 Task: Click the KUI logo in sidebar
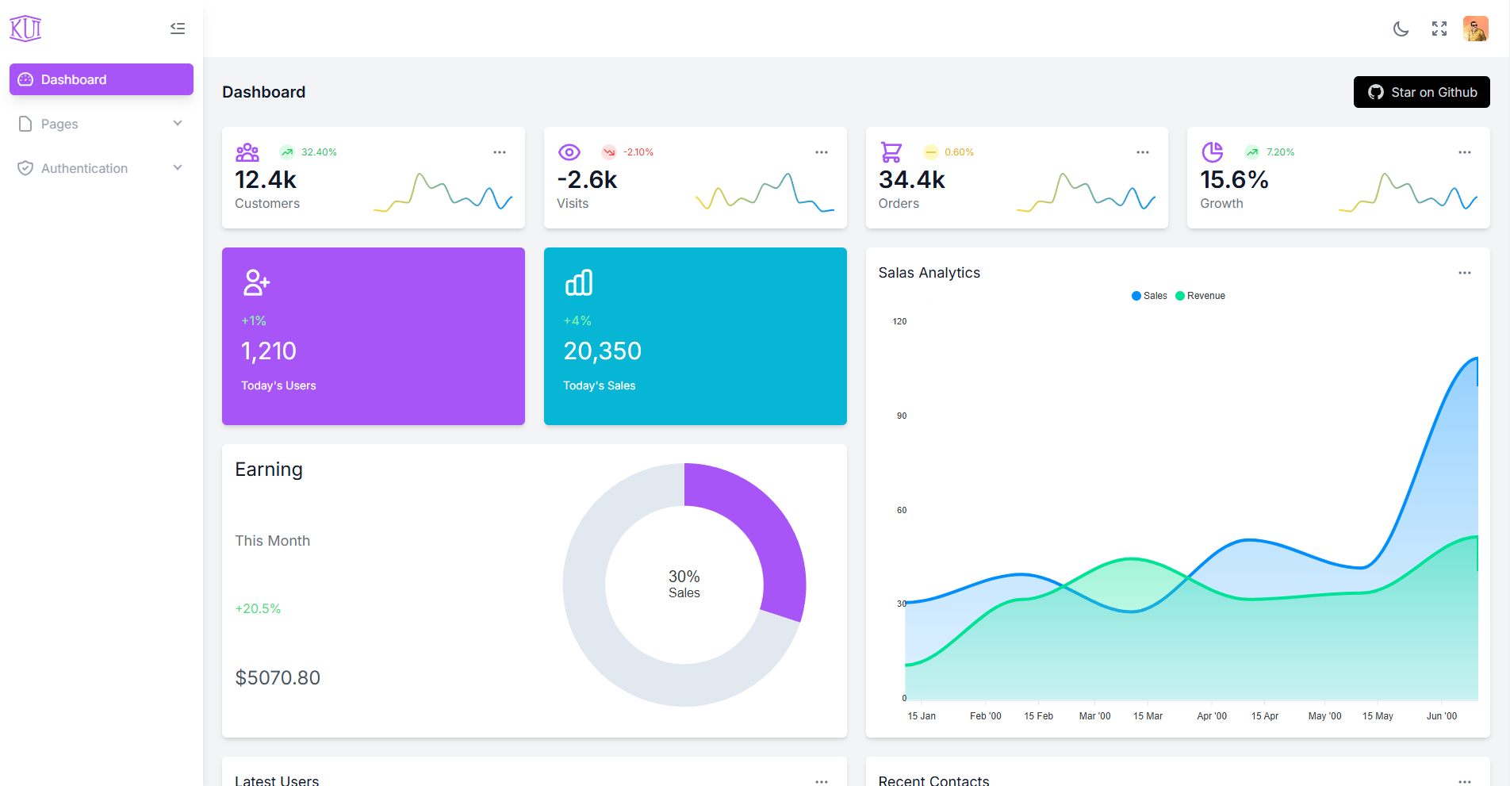click(25, 29)
